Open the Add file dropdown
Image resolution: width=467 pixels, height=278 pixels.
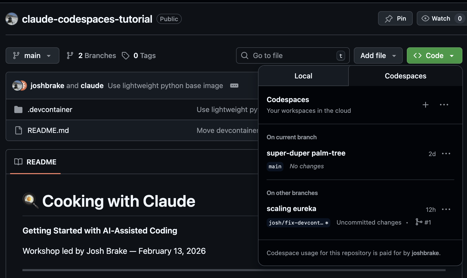378,55
